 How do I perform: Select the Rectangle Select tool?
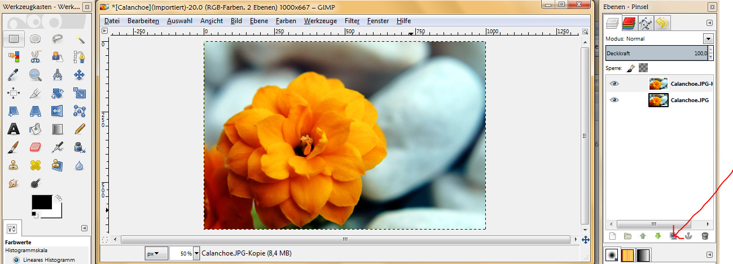tap(14, 39)
